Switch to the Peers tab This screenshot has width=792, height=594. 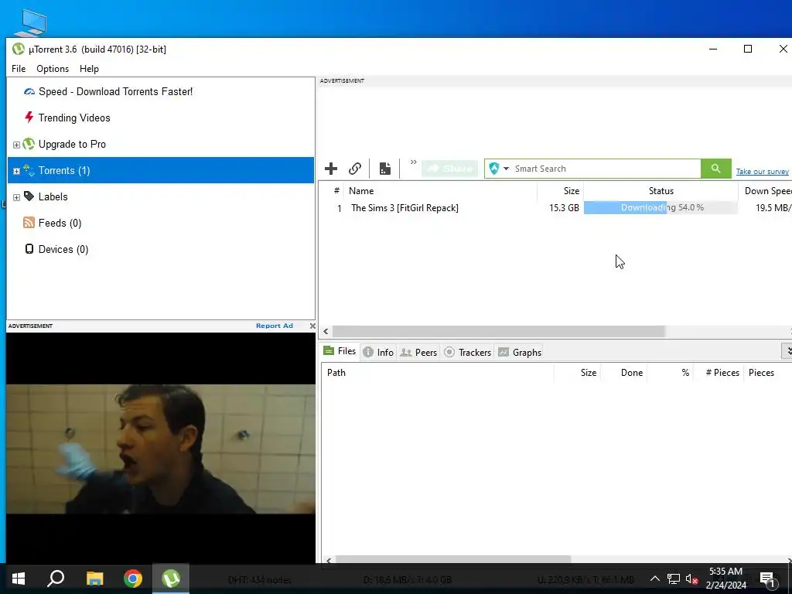418,353
